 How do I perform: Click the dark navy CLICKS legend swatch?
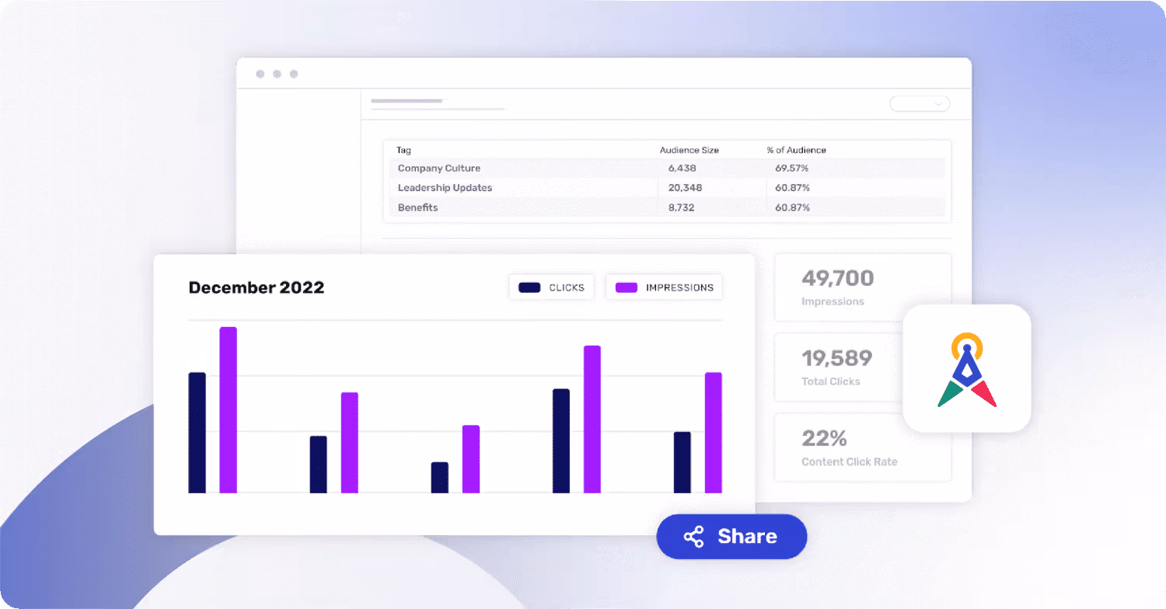point(529,287)
